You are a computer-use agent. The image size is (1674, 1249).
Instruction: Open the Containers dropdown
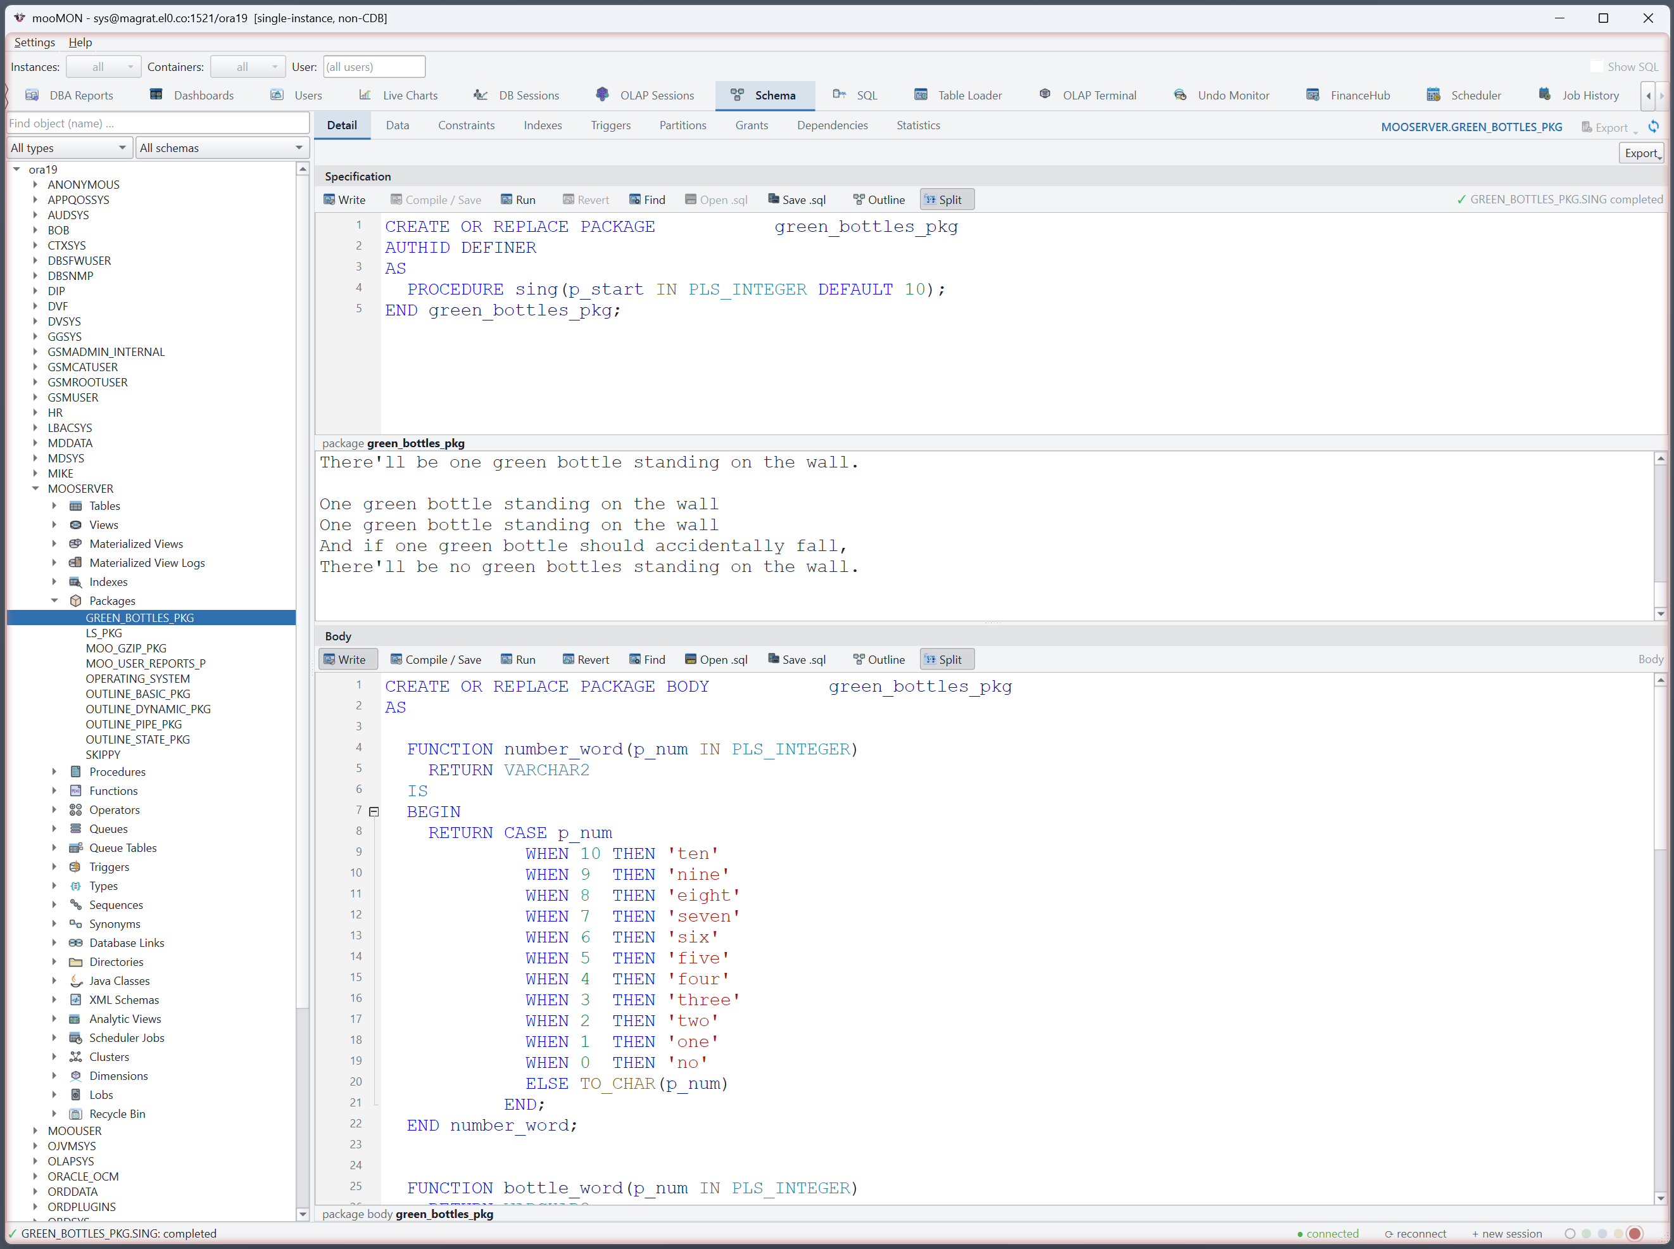[x=248, y=67]
